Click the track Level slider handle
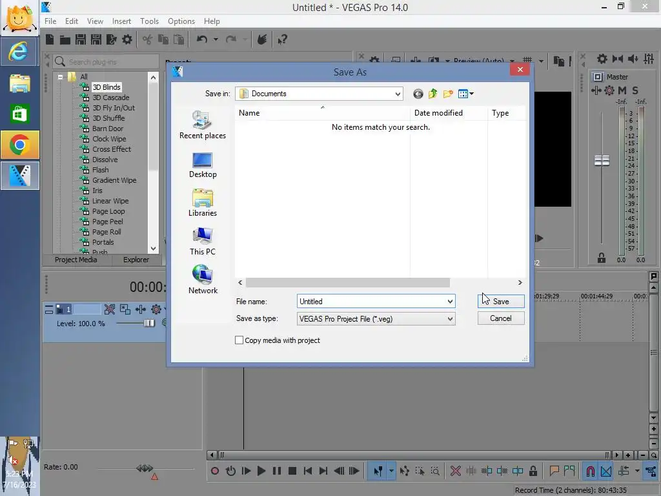 point(149,323)
